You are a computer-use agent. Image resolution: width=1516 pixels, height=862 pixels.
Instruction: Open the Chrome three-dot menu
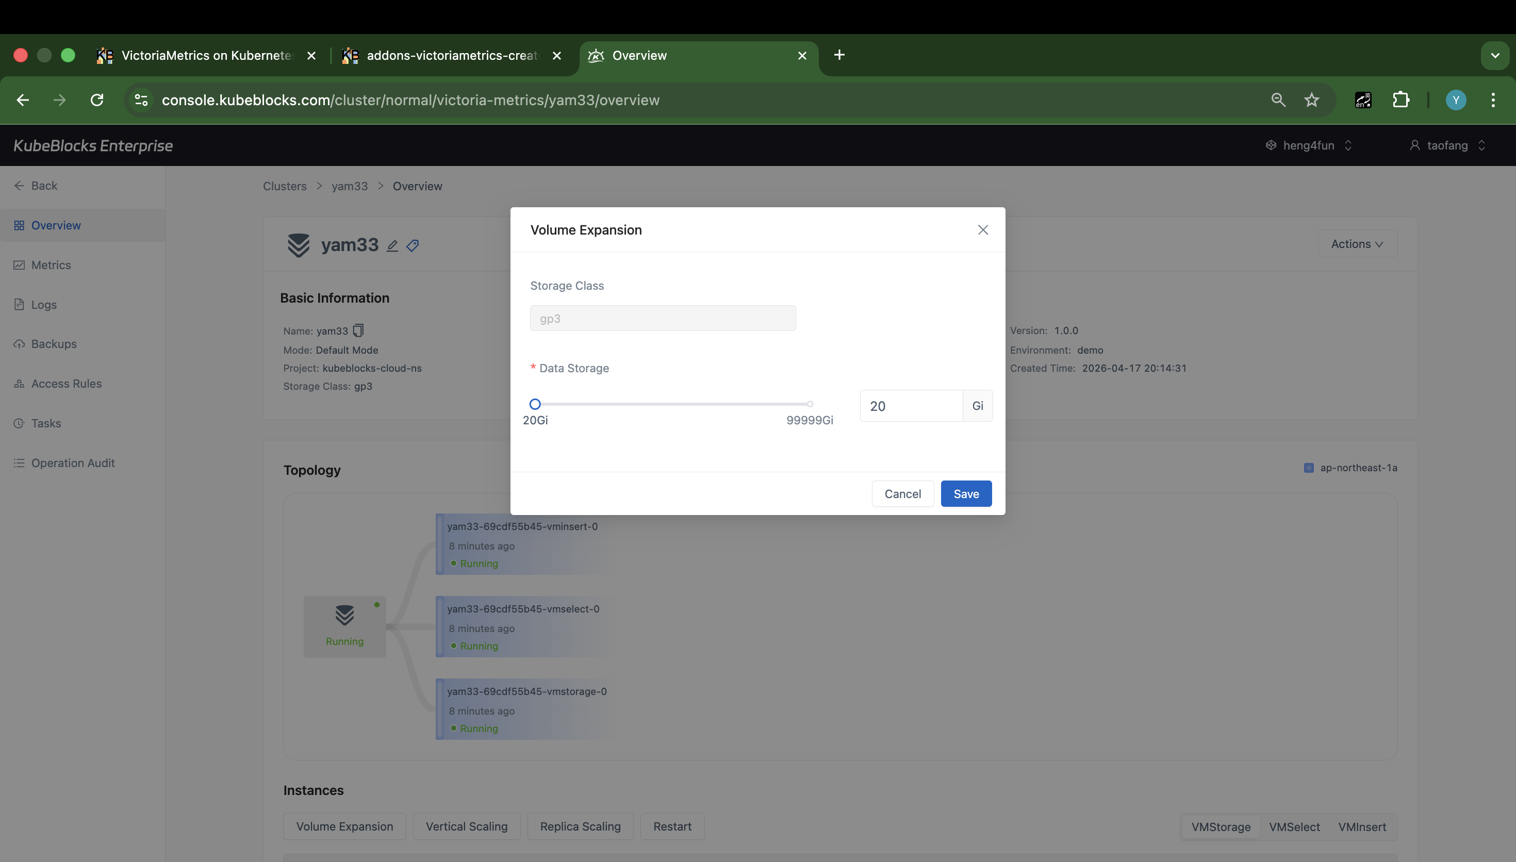1493,100
